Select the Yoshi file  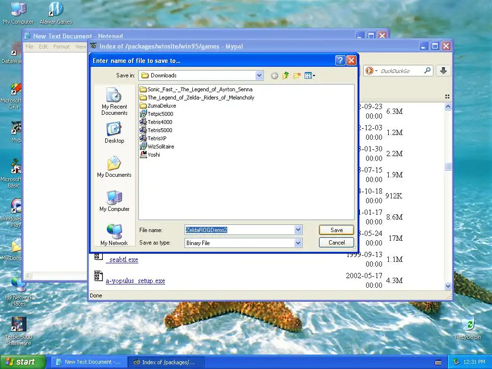(x=150, y=155)
